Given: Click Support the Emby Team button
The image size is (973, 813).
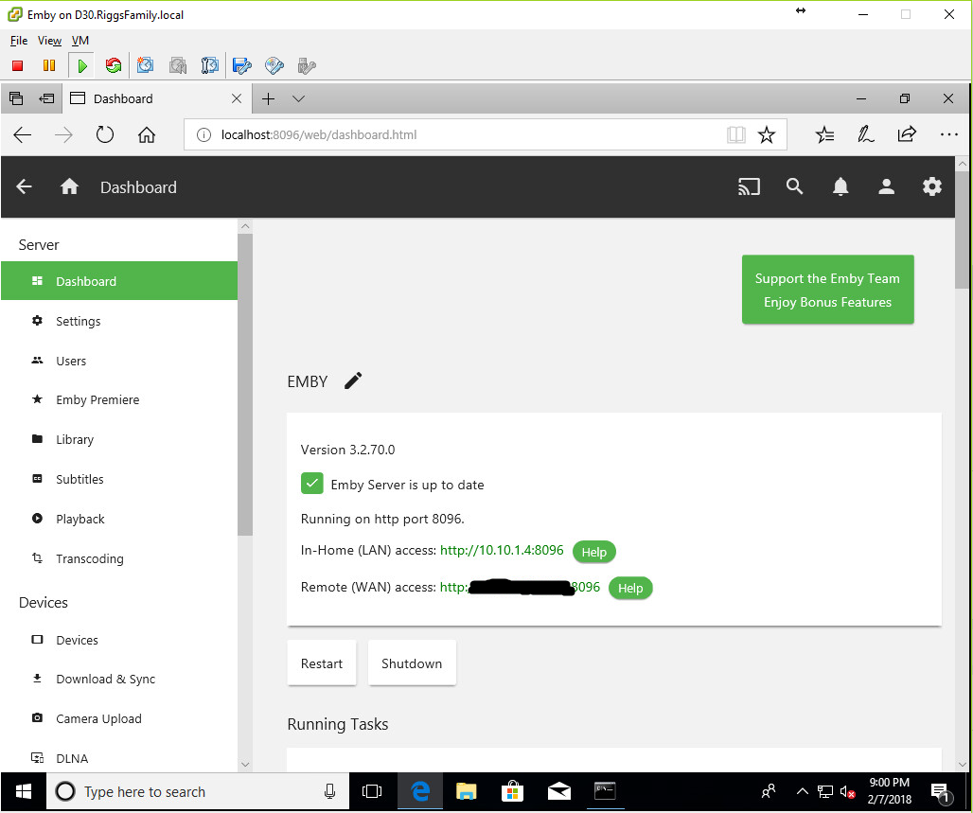Looking at the screenshot, I should click(x=828, y=290).
